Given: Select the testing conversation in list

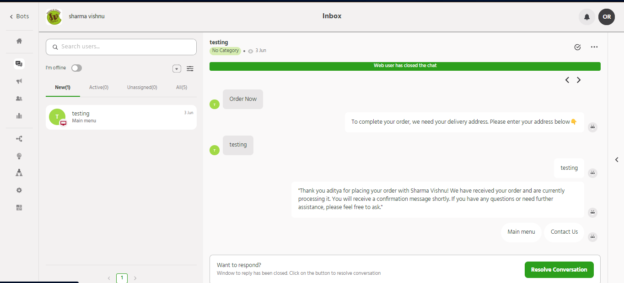Looking at the screenshot, I should click(x=121, y=117).
